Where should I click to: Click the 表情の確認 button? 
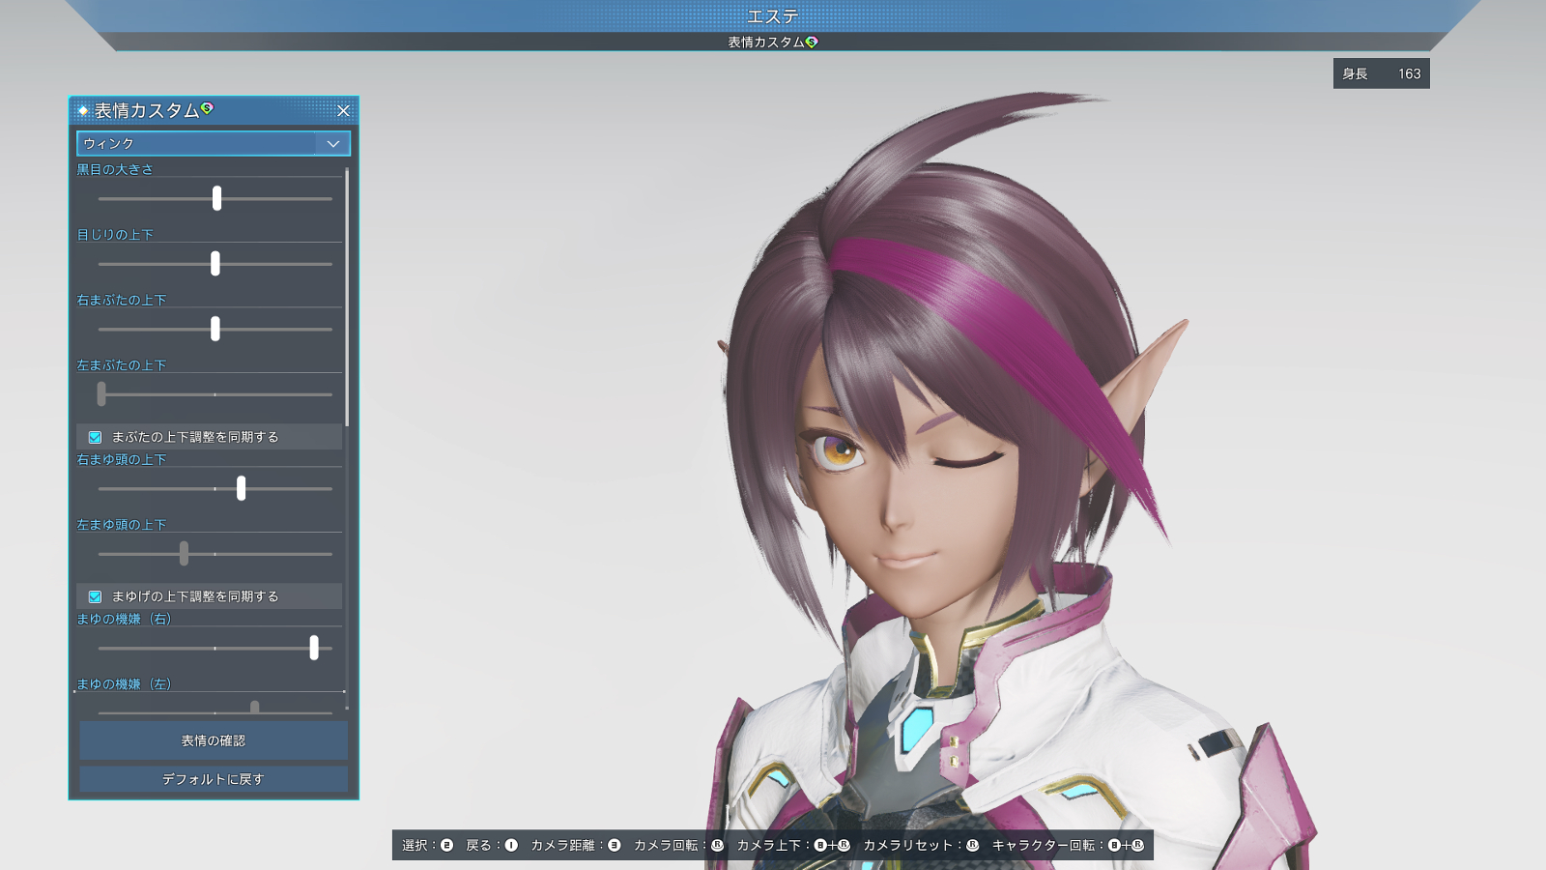click(214, 740)
